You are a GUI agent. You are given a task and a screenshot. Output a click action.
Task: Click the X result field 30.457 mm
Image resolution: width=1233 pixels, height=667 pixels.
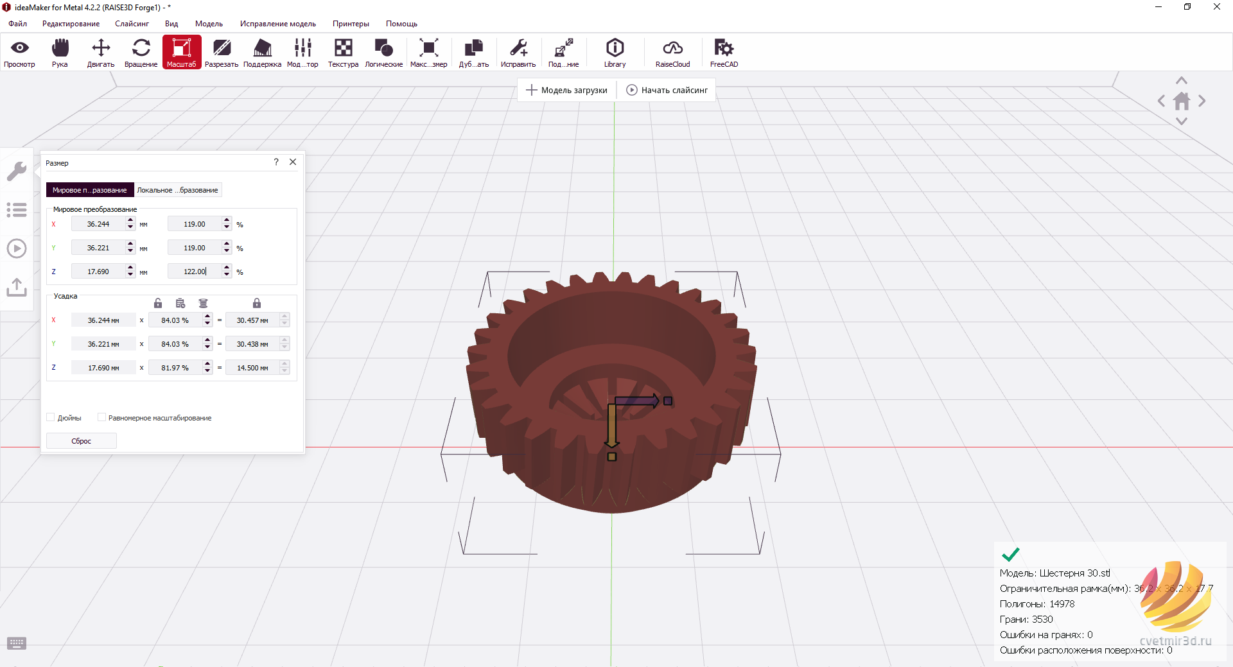tap(252, 320)
